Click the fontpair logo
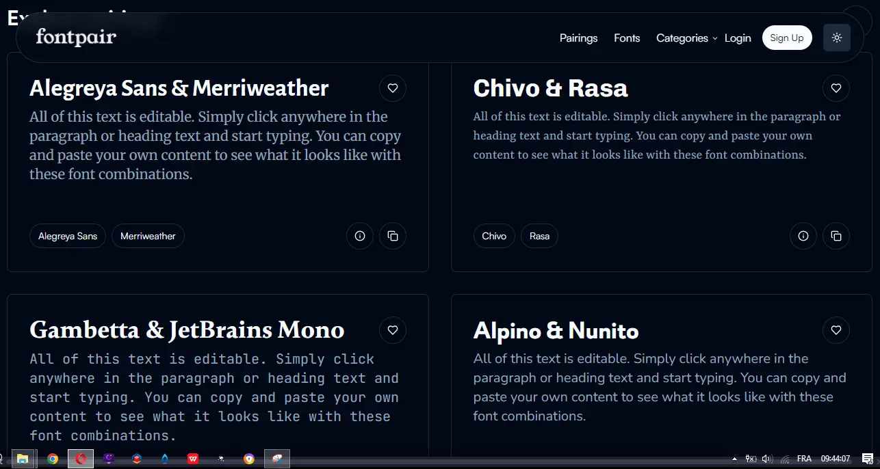Image resolution: width=880 pixels, height=469 pixels. 76,37
